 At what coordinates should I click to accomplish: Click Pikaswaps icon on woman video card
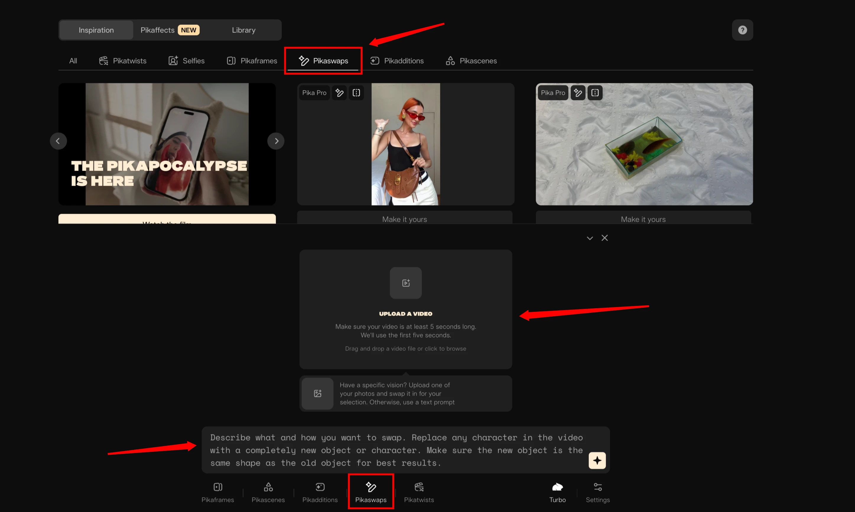[x=339, y=93]
